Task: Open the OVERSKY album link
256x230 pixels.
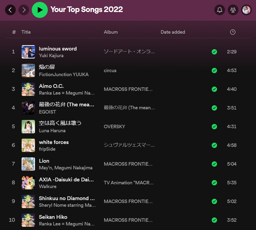Action: pos(115,127)
